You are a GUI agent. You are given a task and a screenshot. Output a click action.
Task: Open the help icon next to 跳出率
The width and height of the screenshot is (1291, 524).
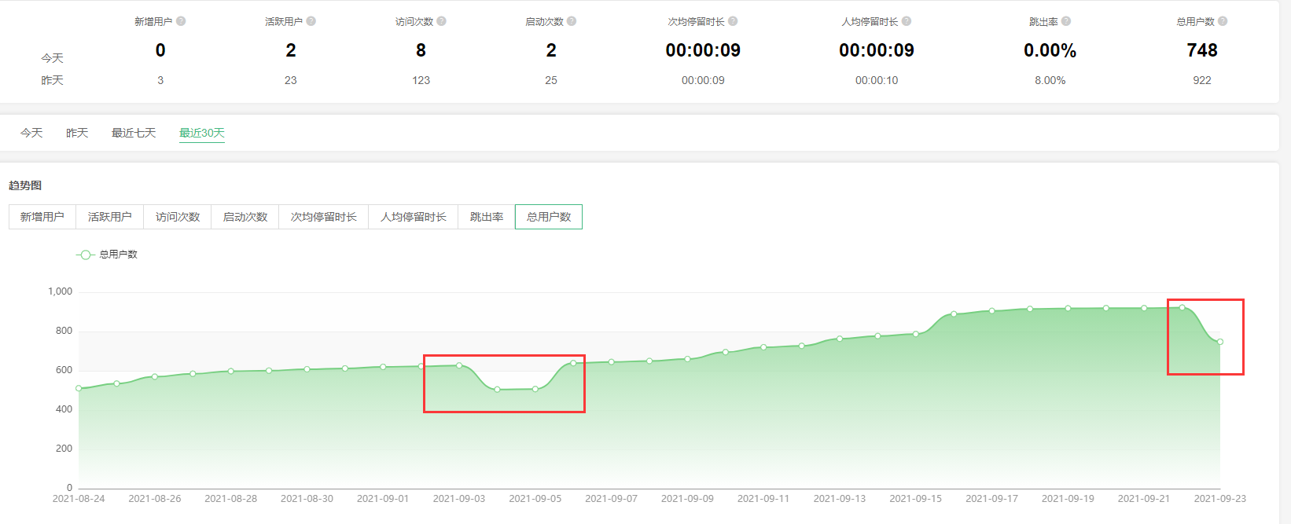pyautogui.click(x=1066, y=21)
